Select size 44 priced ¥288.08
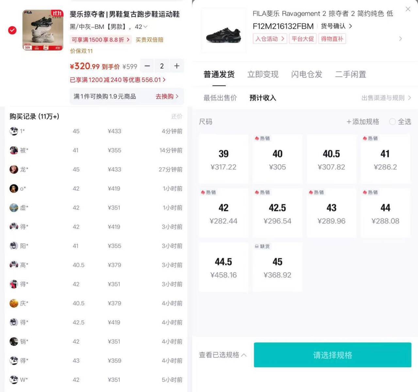The width and height of the screenshot is (418, 392). [385, 213]
